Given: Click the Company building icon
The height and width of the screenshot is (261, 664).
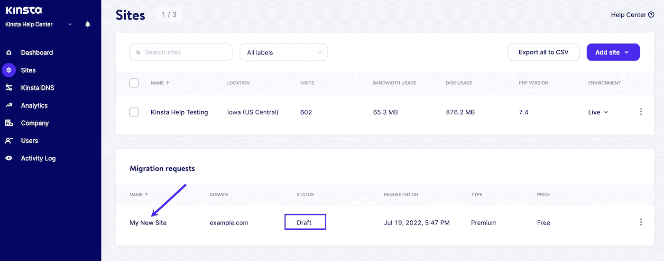Looking at the screenshot, I should (x=9, y=123).
